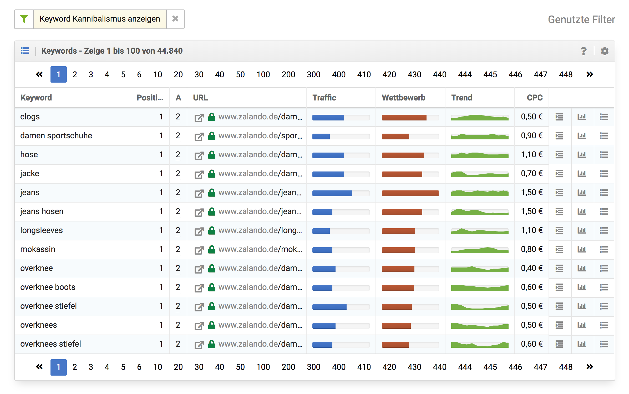Open the table settings gear icon

[604, 51]
